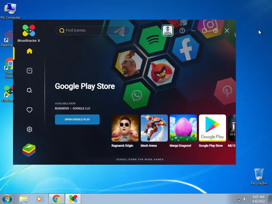Open the store bag sidebar icon
Image resolution: width=272 pixels, height=204 pixels.
click(29, 71)
